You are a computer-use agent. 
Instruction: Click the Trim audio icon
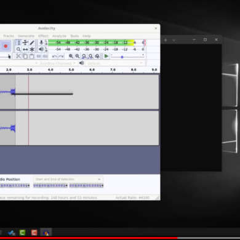[x=39, y=56]
